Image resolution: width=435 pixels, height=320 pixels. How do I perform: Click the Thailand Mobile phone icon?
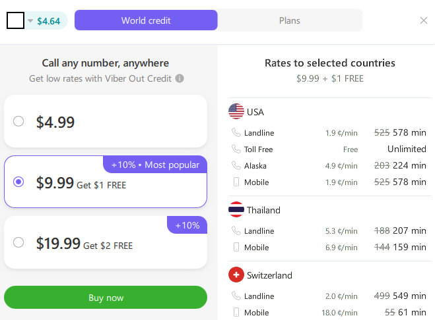(236, 247)
